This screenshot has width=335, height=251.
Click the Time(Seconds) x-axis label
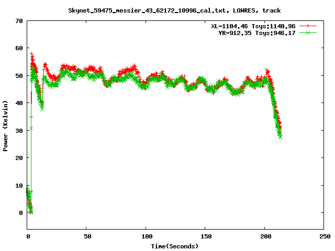174,246
